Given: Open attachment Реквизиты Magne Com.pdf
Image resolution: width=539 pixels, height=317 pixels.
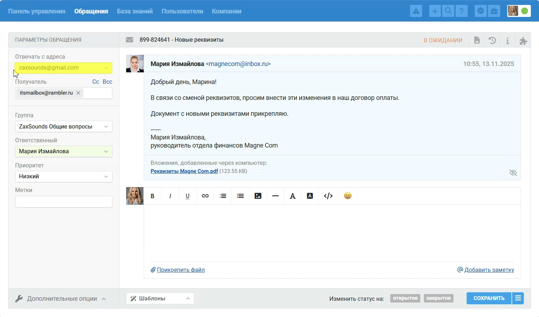Looking at the screenshot, I should 184,171.
